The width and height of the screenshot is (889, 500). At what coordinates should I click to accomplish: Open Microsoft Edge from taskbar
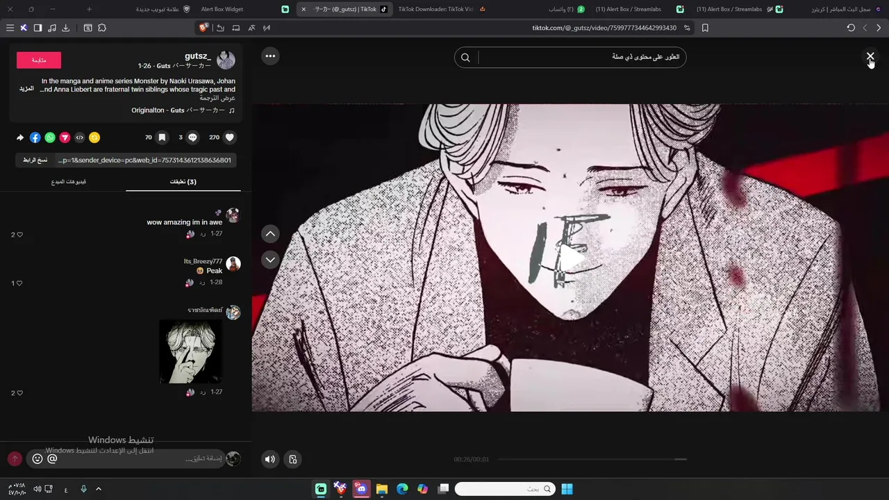click(402, 489)
